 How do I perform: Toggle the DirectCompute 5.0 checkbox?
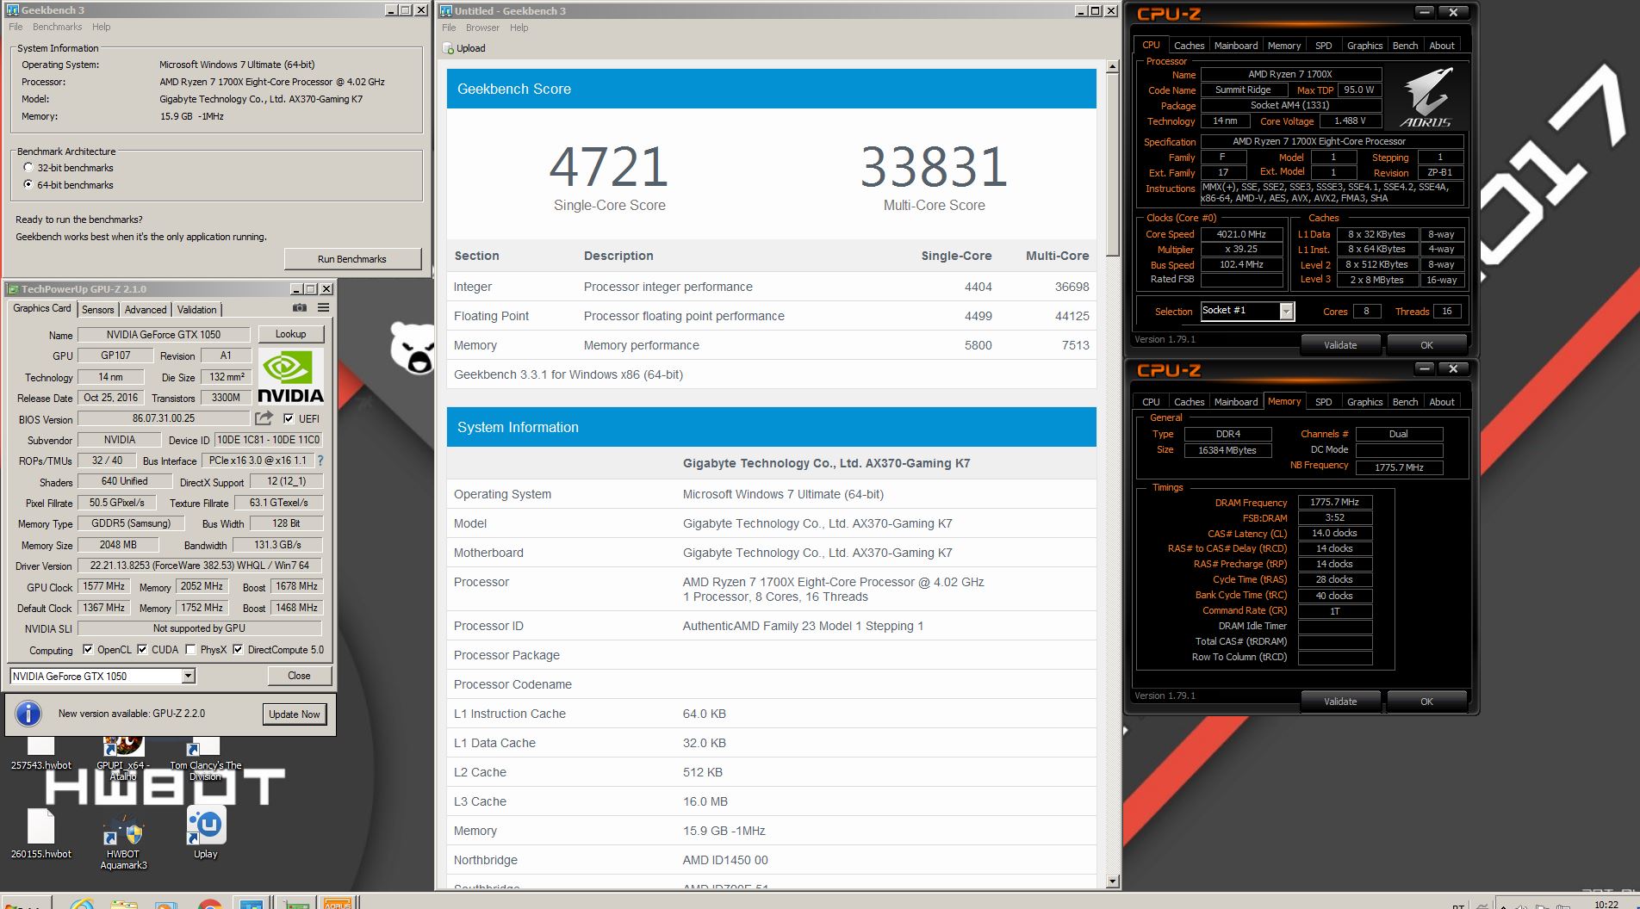(x=238, y=650)
